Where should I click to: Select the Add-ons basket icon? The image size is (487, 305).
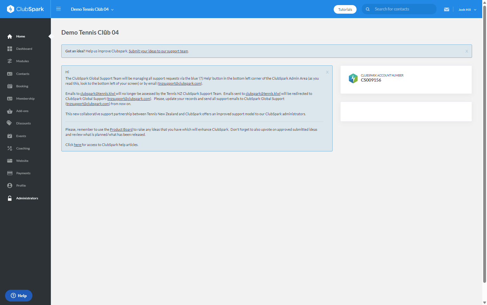[x=10, y=111]
